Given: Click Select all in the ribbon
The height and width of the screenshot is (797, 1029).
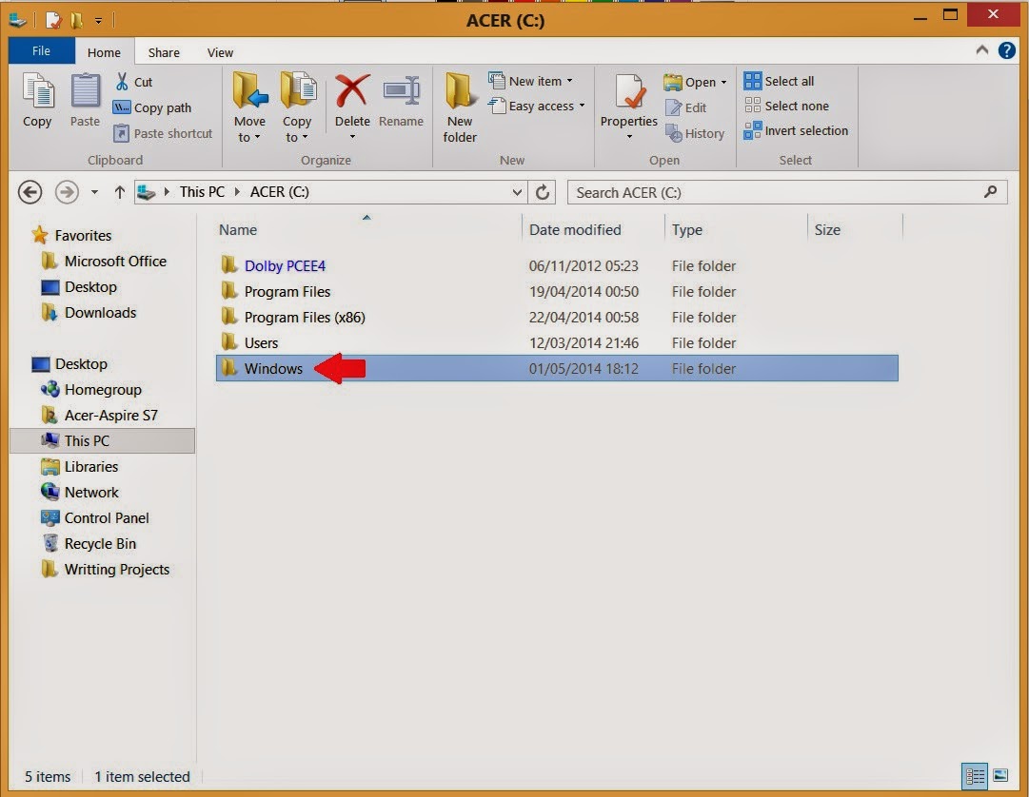Looking at the screenshot, I should pos(779,81).
